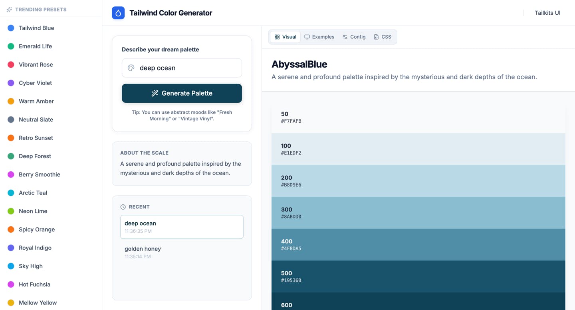575x310 pixels.
Task: Select the 300 shade swatch #8ABDD0
Action: [x=418, y=213]
